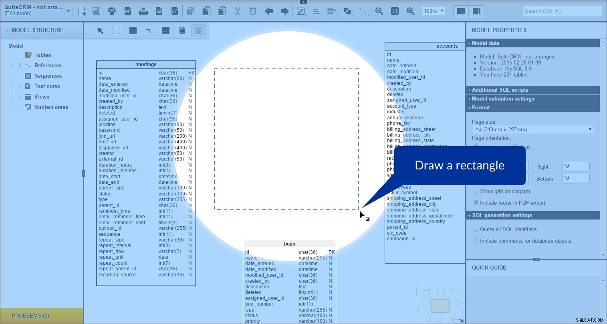Click the save model icon
The image size is (607, 324).
point(96,11)
